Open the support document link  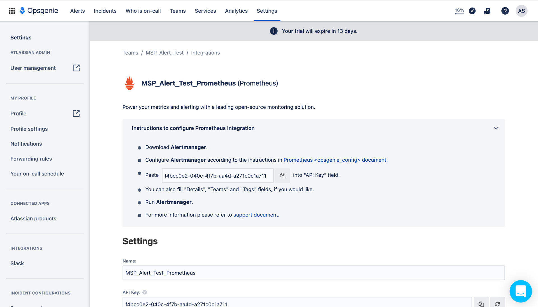256,215
